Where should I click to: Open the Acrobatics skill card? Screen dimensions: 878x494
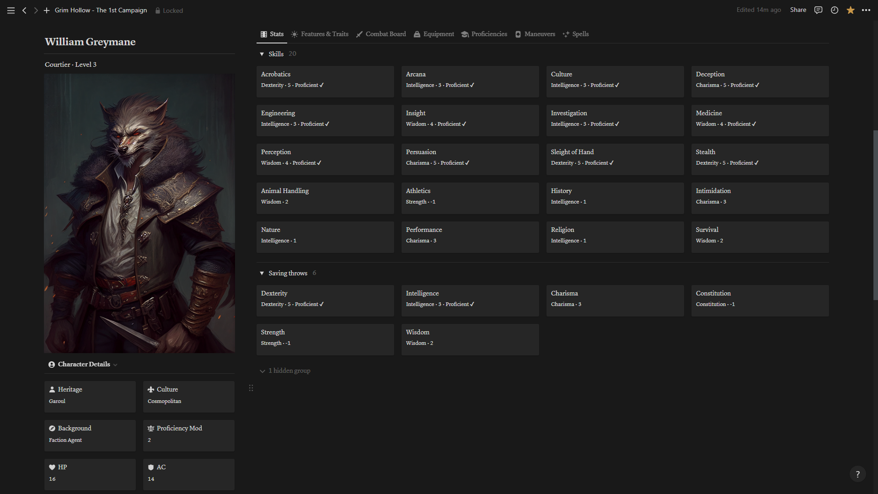pyautogui.click(x=325, y=81)
